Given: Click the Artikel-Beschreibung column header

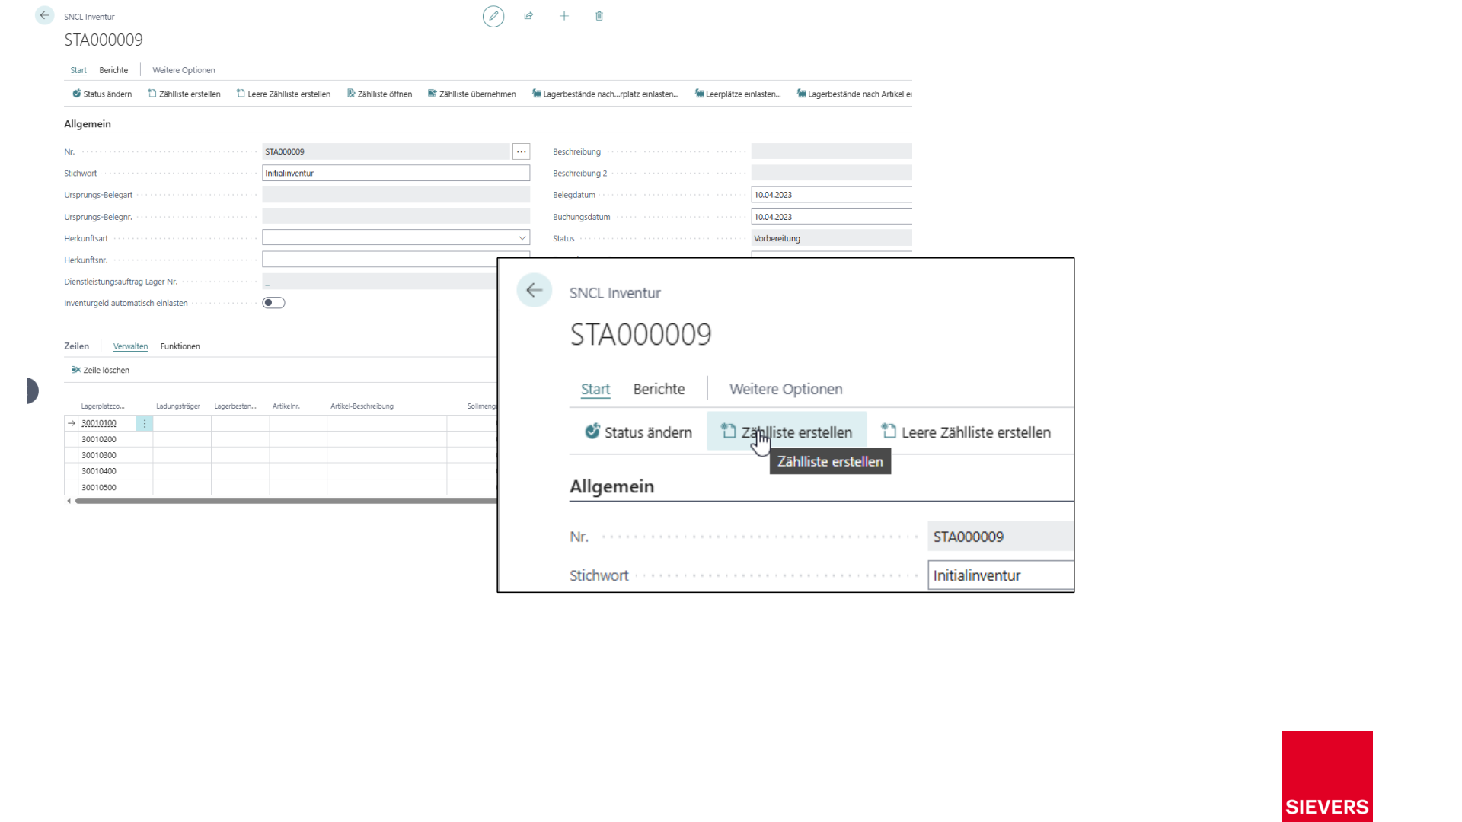Looking at the screenshot, I should [362, 406].
